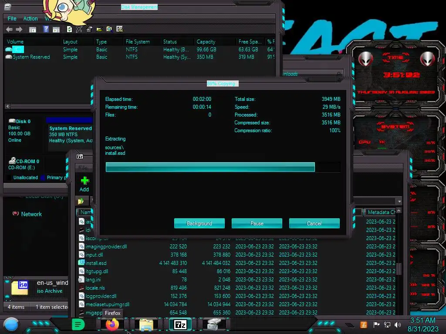Select CD-ROM 0 drive entry
The height and width of the screenshot is (334, 446).
click(x=25, y=164)
